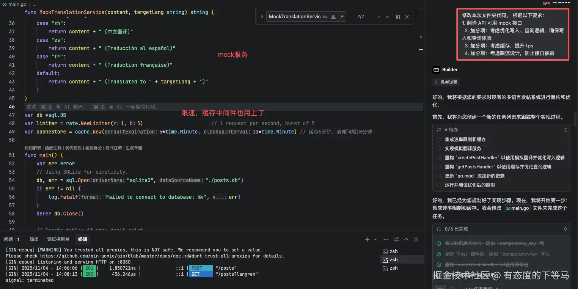578x289 pixels.
Task: Maximize terminal panel with the up chevron
Action: coord(406,239)
